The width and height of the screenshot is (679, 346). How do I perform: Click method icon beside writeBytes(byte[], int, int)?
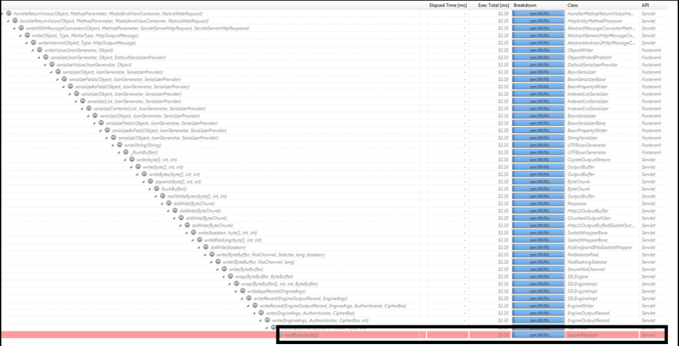(144, 174)
